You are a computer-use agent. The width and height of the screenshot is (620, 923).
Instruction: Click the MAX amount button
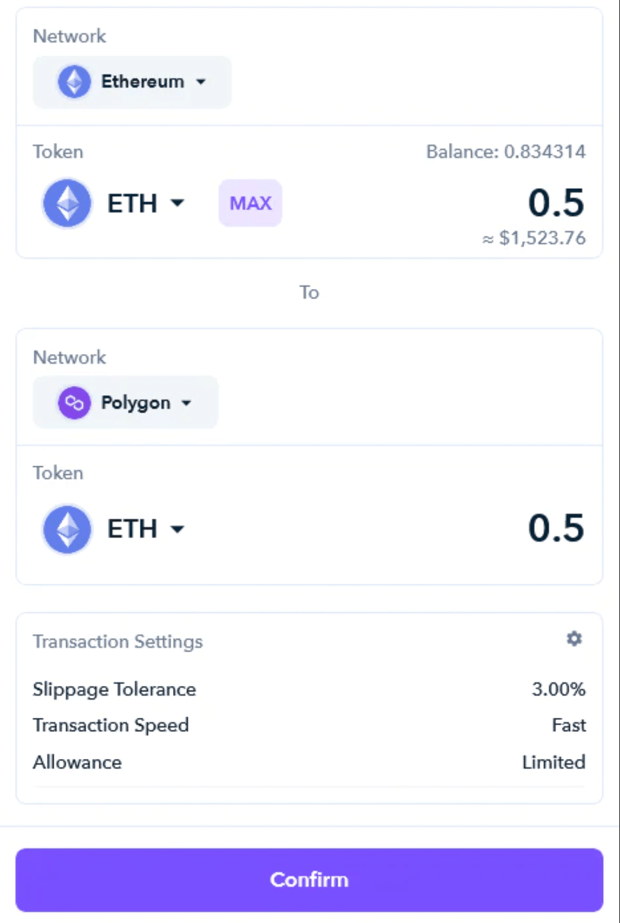coord(250,203)
